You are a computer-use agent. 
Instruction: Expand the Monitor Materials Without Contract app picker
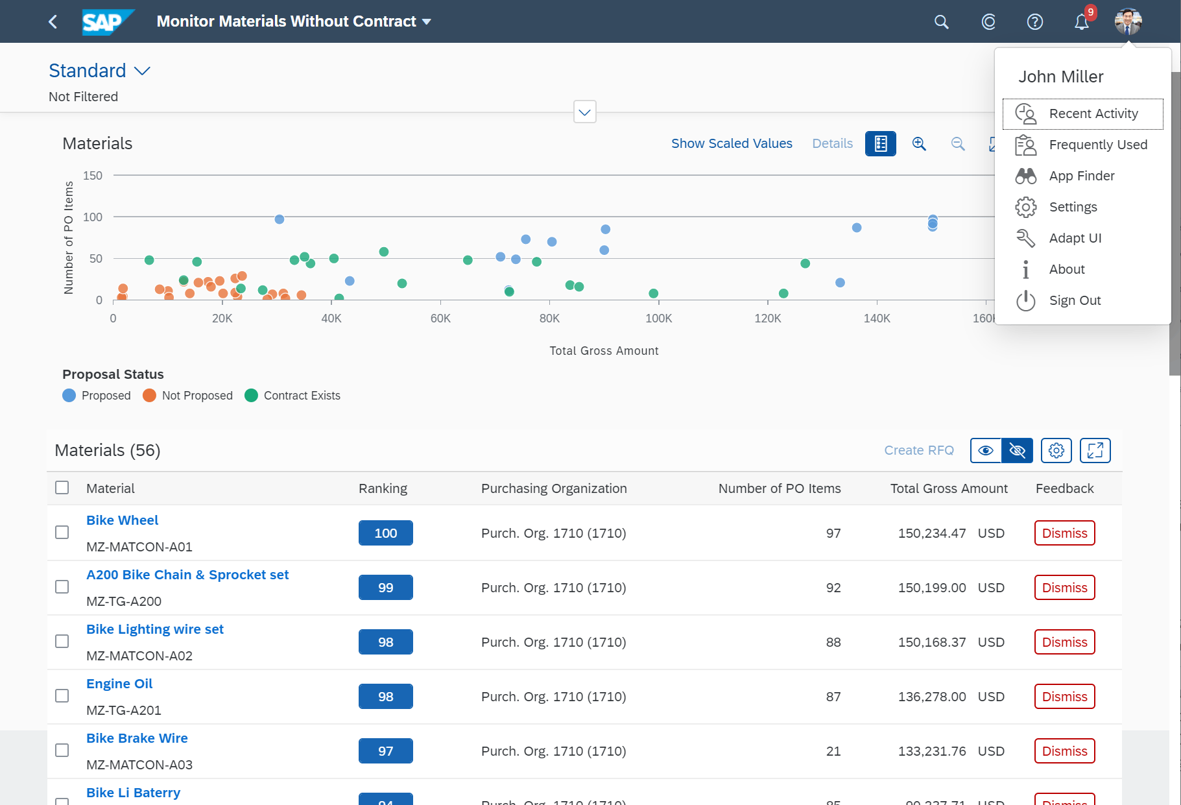tap(427, 21)
